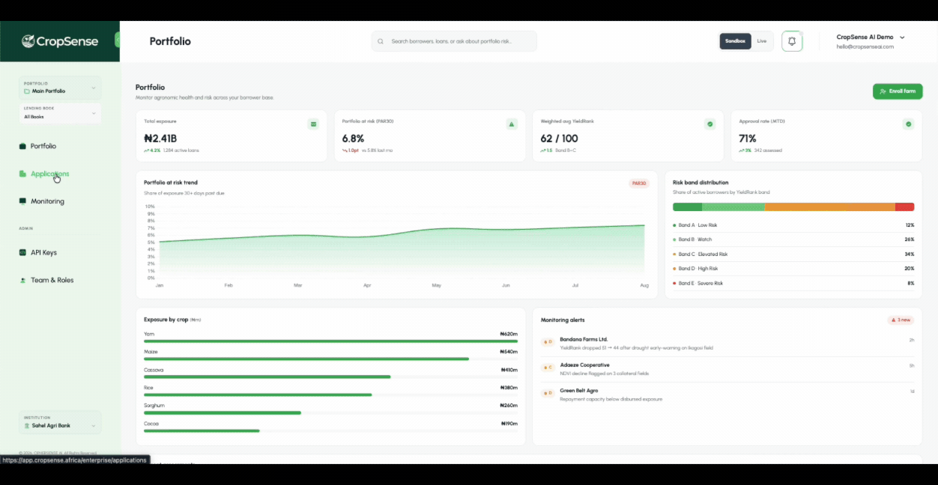Click the PAR30 tag on the trend chart
The width and height of the screenshot is (938, 485).
coord(638,183)
